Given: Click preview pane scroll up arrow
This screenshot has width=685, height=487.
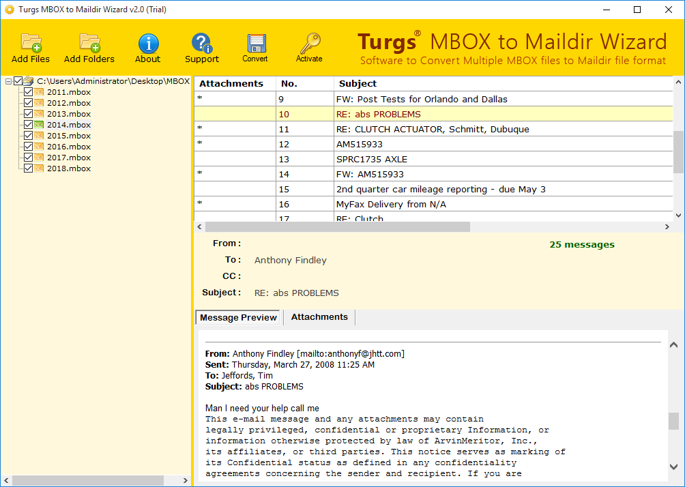Looking at the screenshot, I should click(673, 345).
